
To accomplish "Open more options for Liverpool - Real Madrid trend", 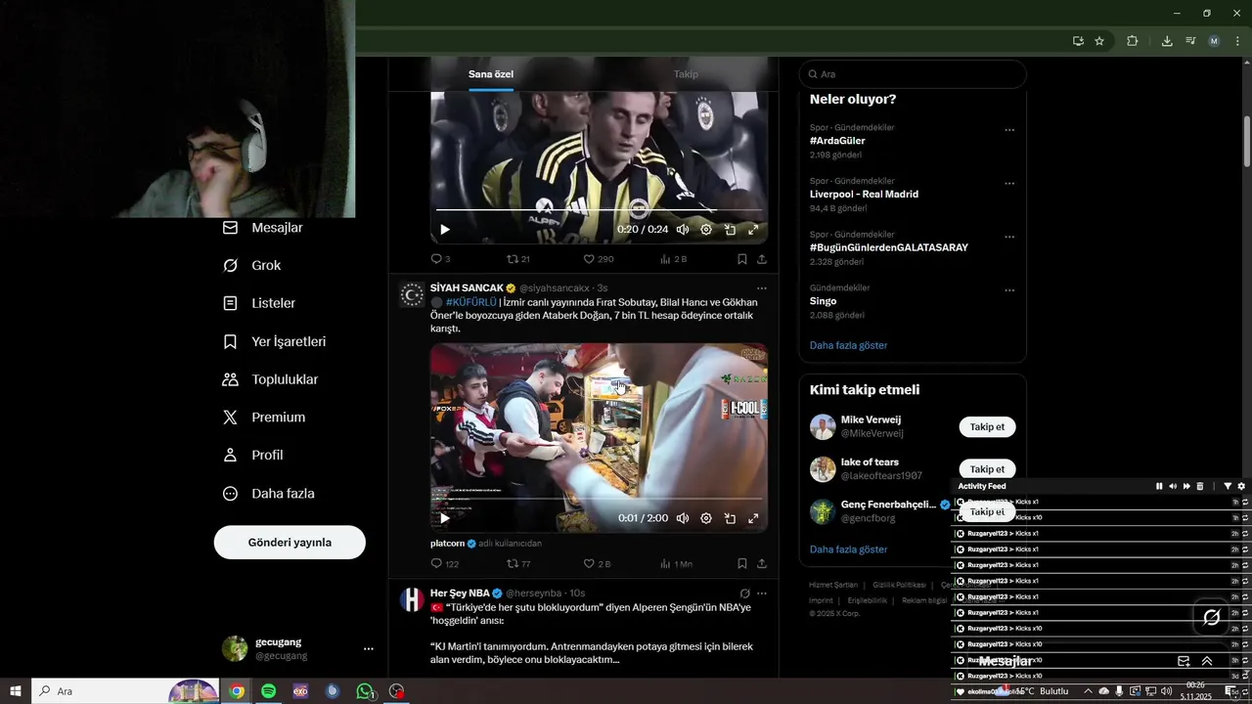I will pos(1009,184).
